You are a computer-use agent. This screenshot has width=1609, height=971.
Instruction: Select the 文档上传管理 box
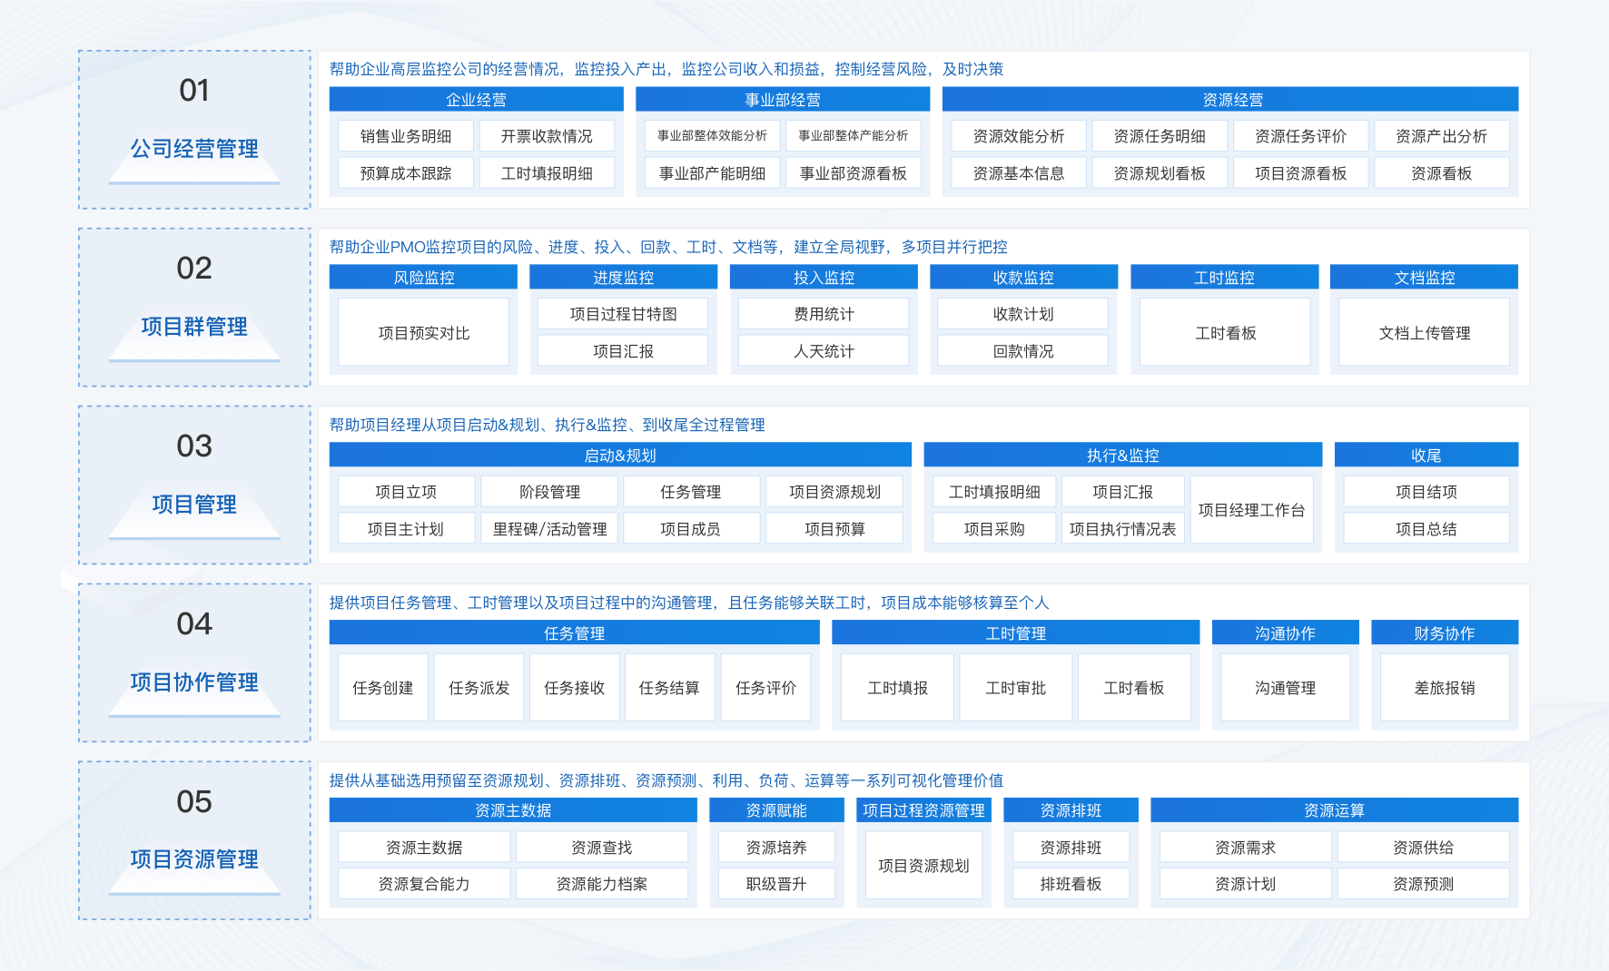(x=1424, y=333)
